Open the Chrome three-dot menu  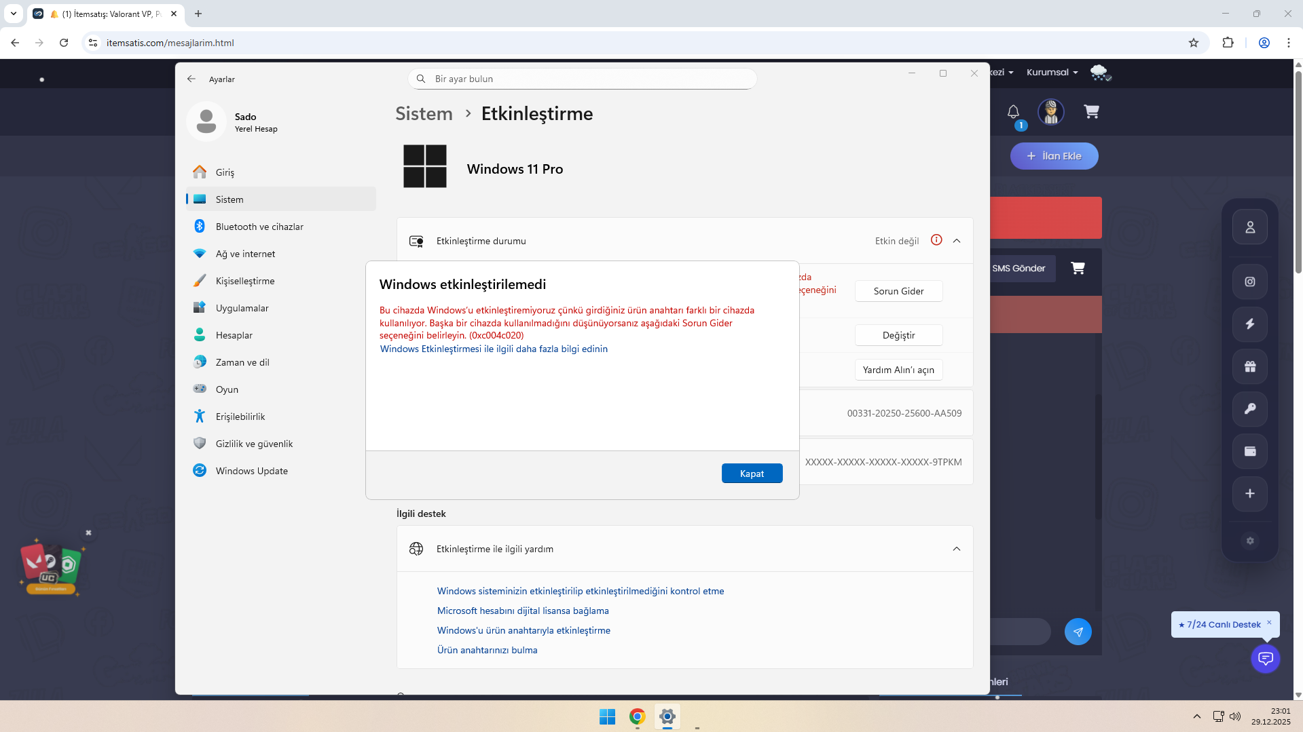1288,43
